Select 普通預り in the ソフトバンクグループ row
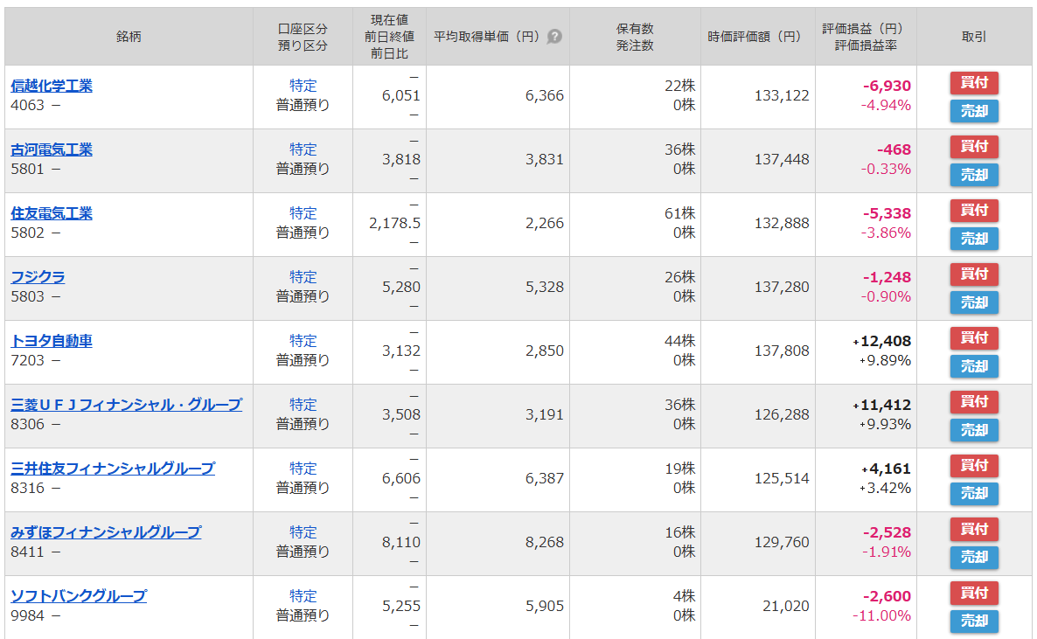 point(303,616)
